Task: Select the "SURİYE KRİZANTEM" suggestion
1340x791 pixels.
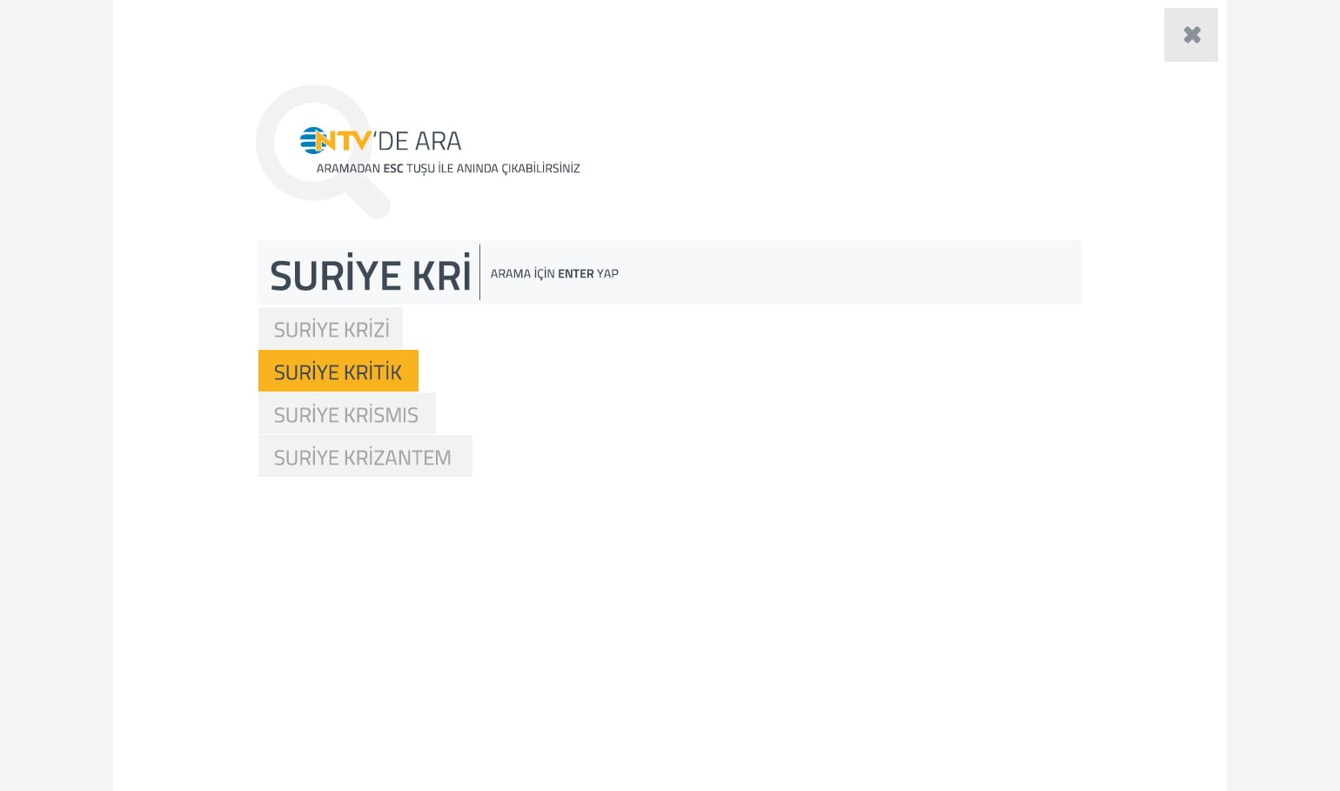Action: click(364, 457)
